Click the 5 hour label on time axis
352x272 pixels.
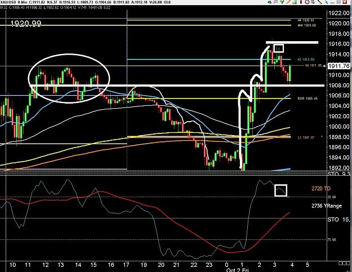click(308, 265)
